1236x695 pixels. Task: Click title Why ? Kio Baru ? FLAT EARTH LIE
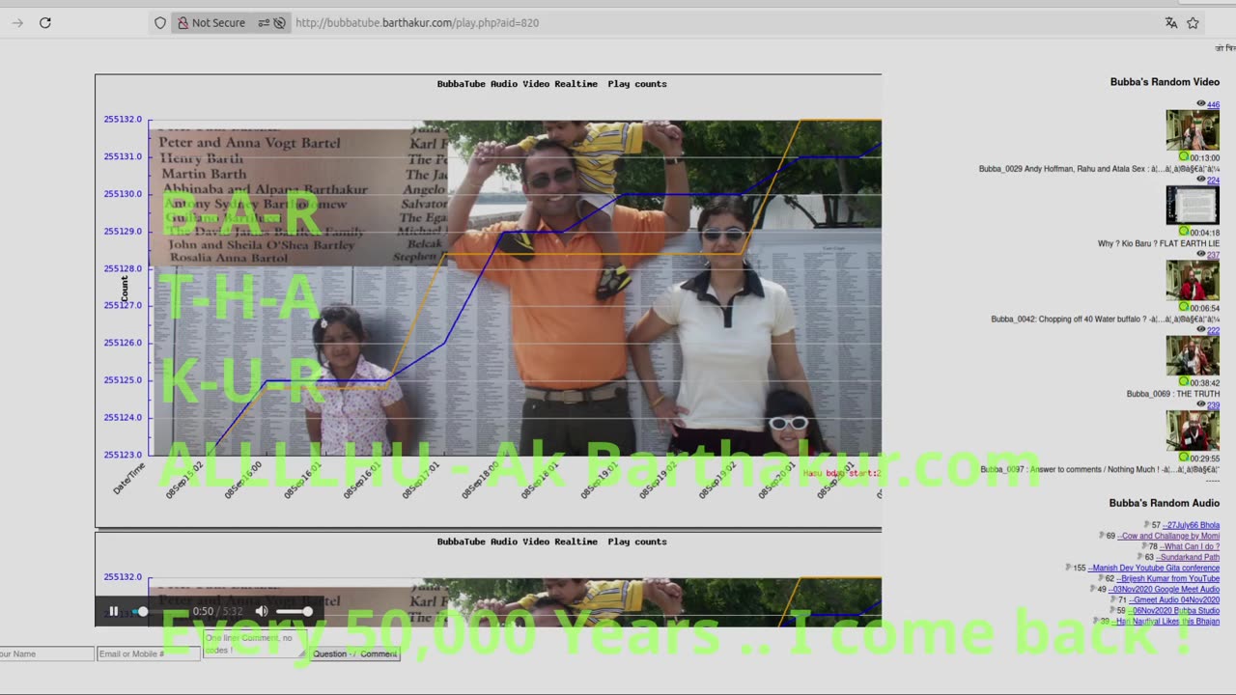click(x=1159, y=243)
